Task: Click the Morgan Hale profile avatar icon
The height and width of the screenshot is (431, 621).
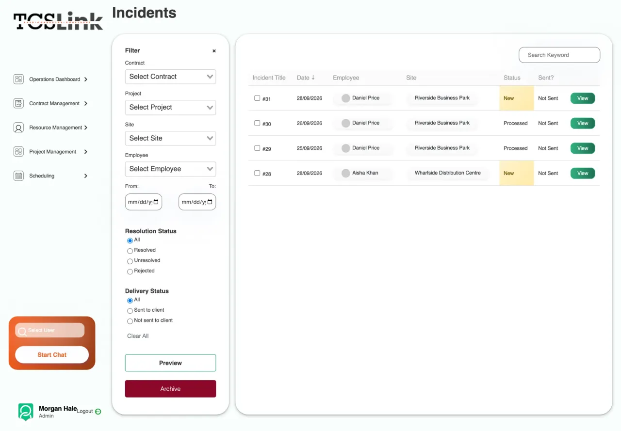Action: coord(26,412)
